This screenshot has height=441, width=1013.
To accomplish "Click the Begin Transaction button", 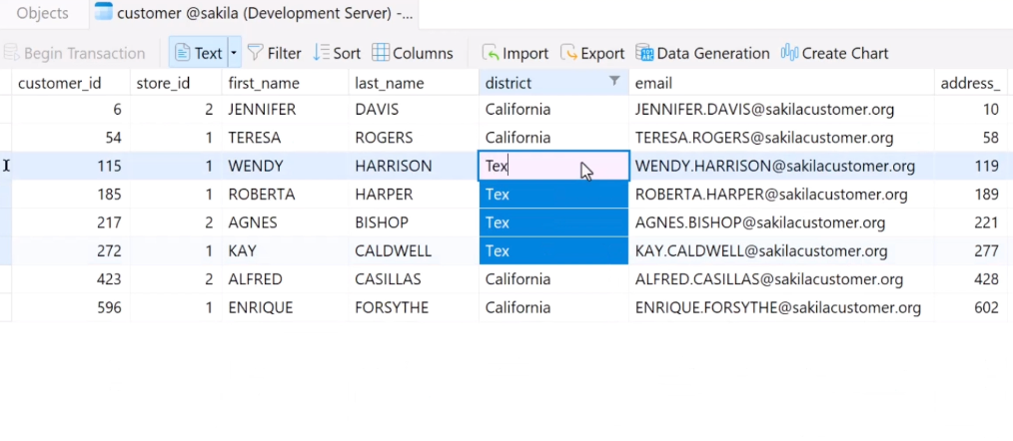I will (x=75, y=53).
